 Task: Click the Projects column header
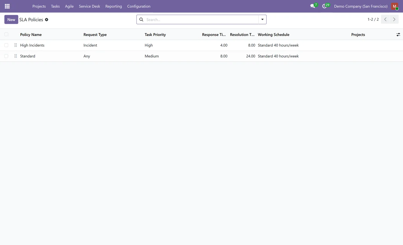click(358, 35)
